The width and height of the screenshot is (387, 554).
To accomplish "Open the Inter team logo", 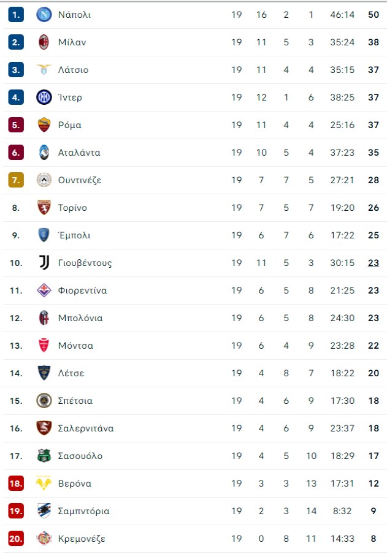I will tap(44, 97).
